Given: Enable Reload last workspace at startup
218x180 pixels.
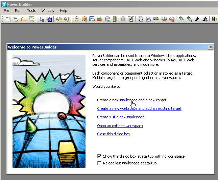Looking at the screenshot, I should tap(99, 163).
